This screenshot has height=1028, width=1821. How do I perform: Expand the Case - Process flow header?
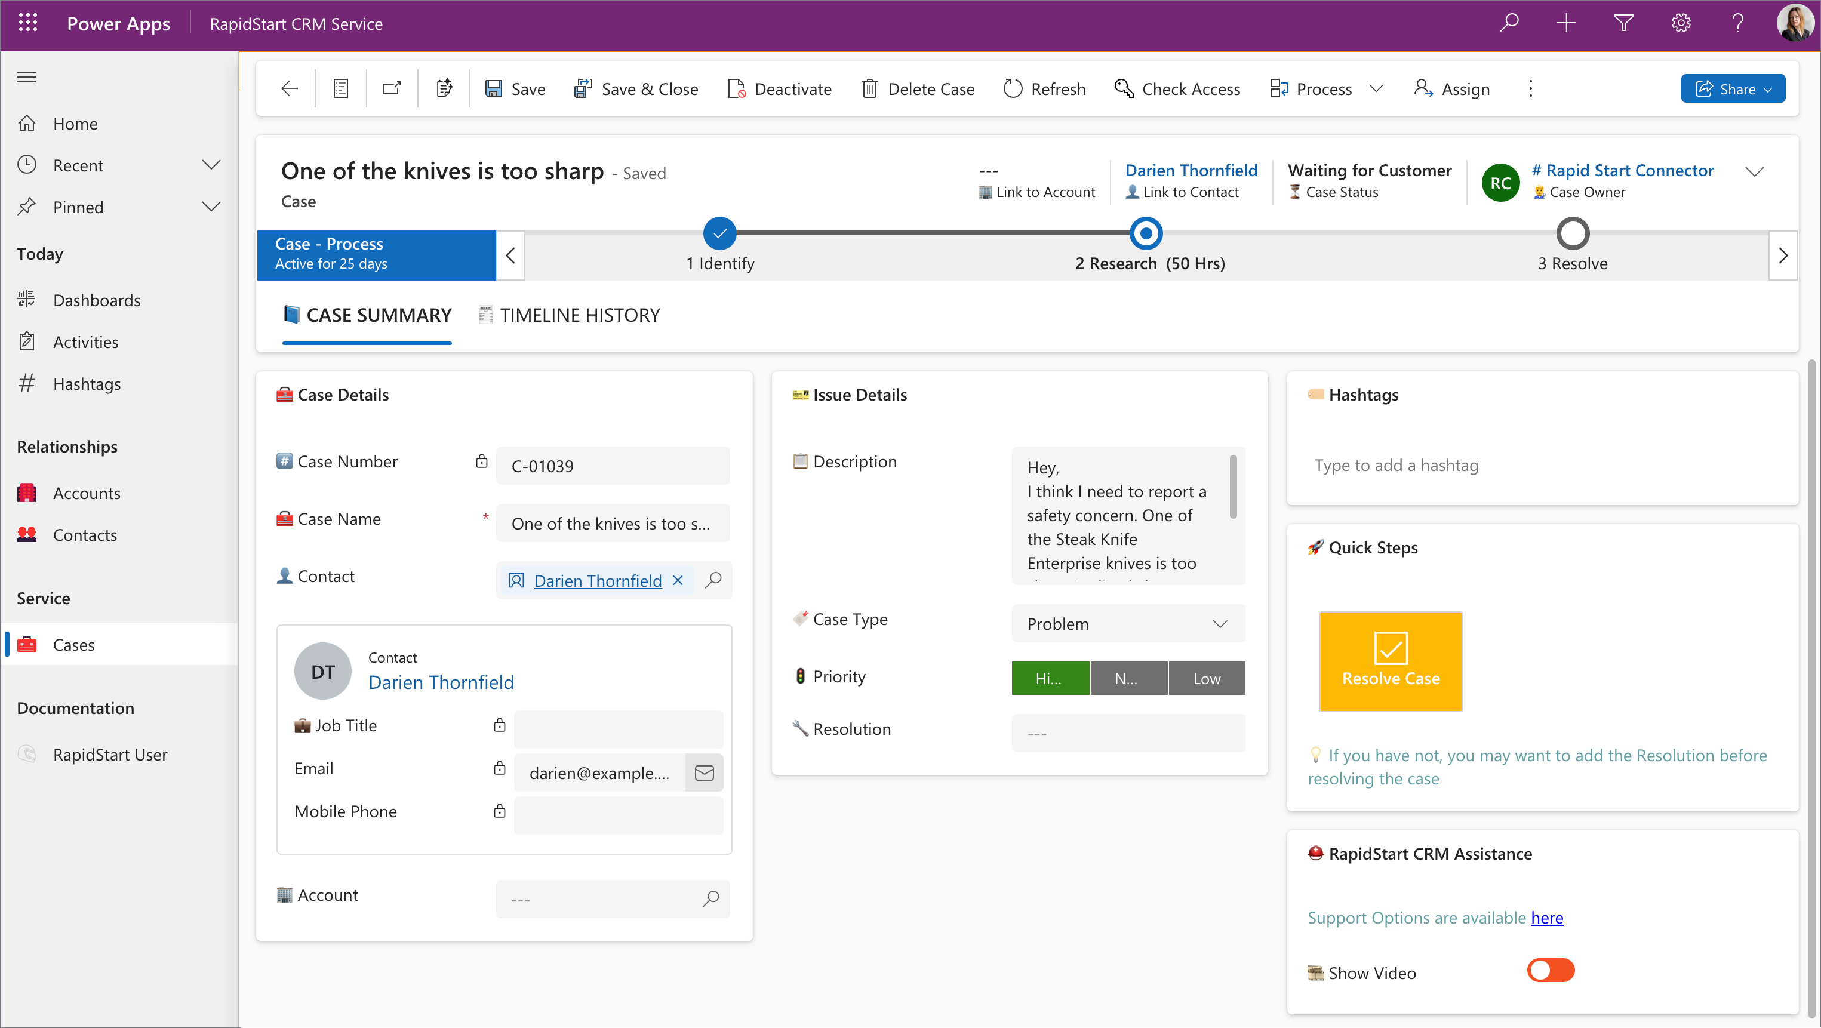click(x=376, y=256)
